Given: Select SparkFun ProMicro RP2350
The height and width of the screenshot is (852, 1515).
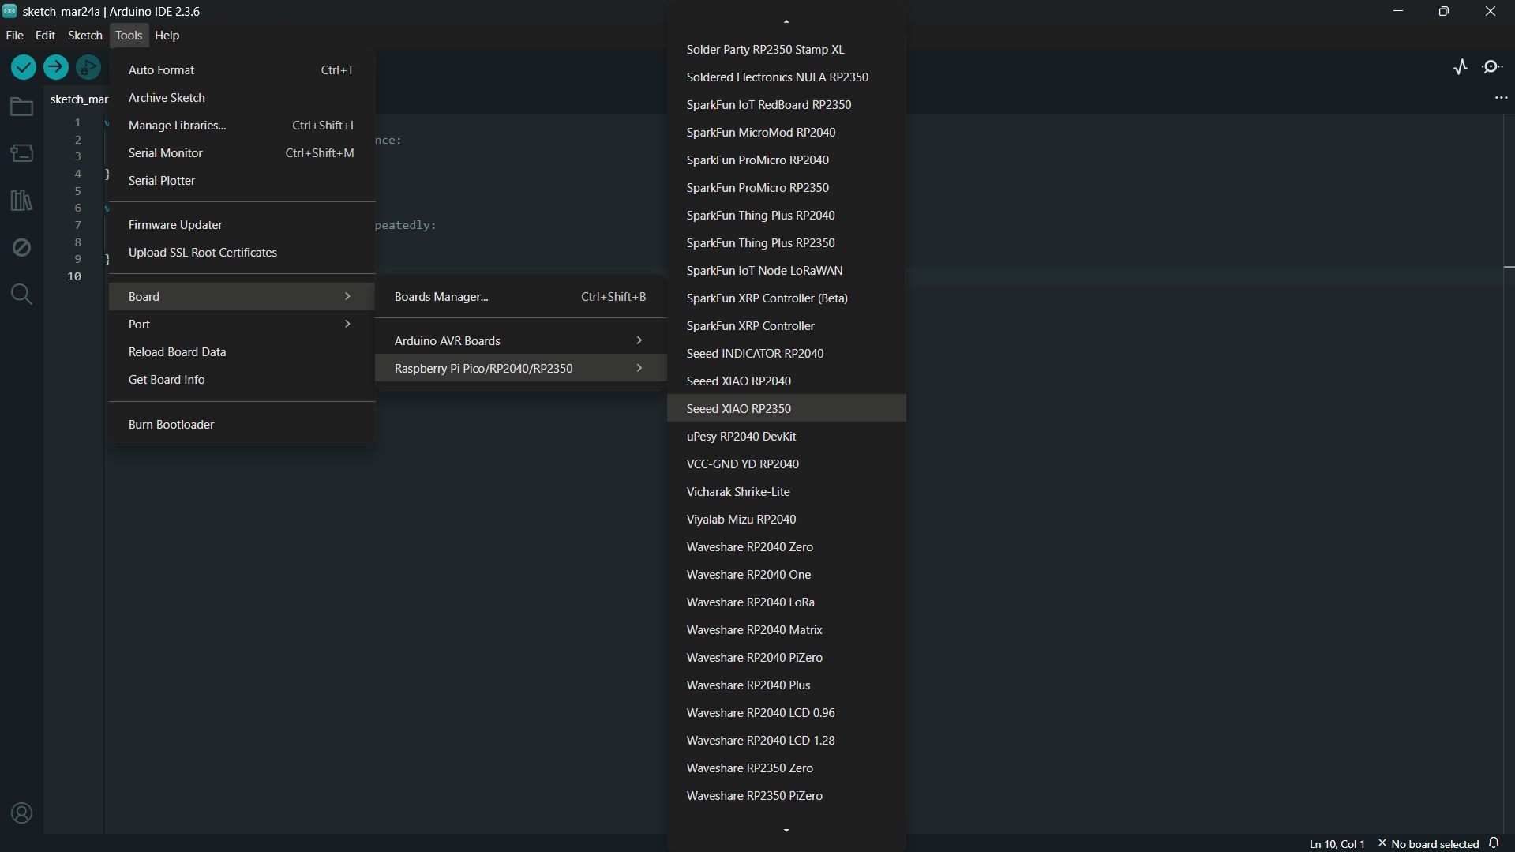Looking at the screenshot, I should (786, 188).
